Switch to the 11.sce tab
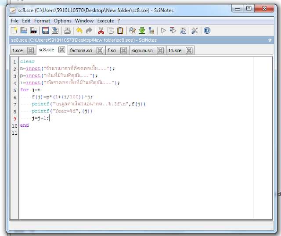The image size is (281, 236). [175, 50]
